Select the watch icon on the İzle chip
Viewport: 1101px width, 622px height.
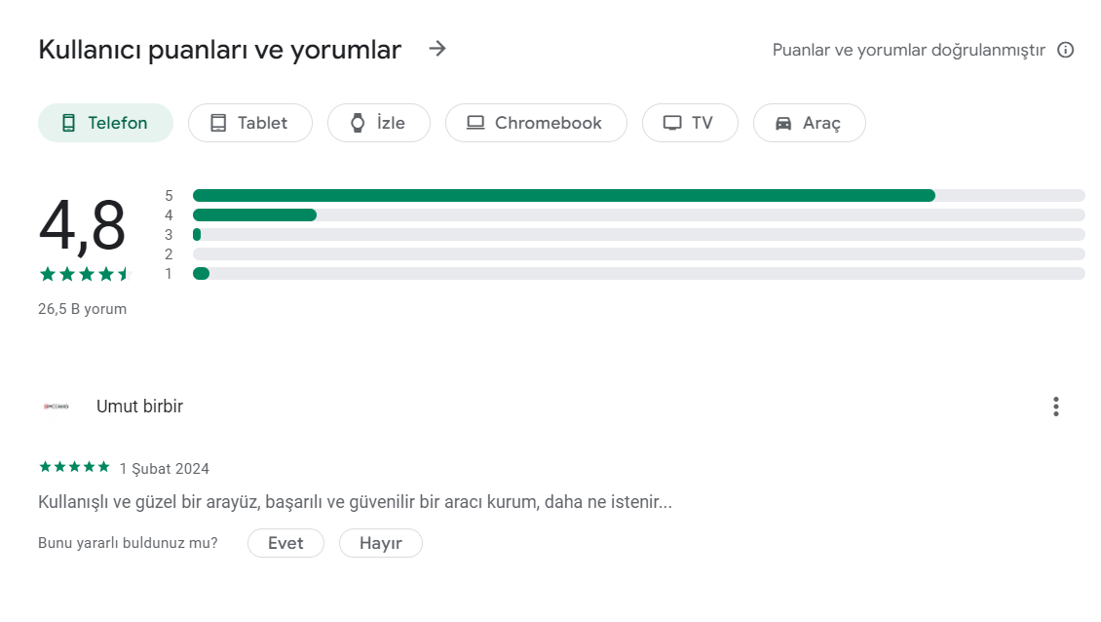point(357,122)
